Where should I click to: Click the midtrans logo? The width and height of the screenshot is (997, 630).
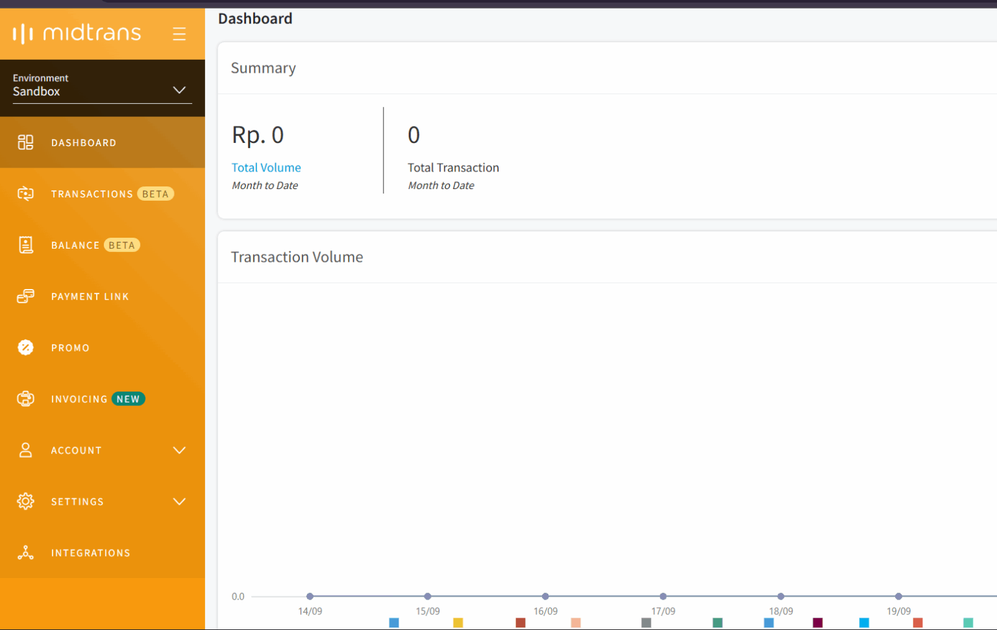[77, 32]
